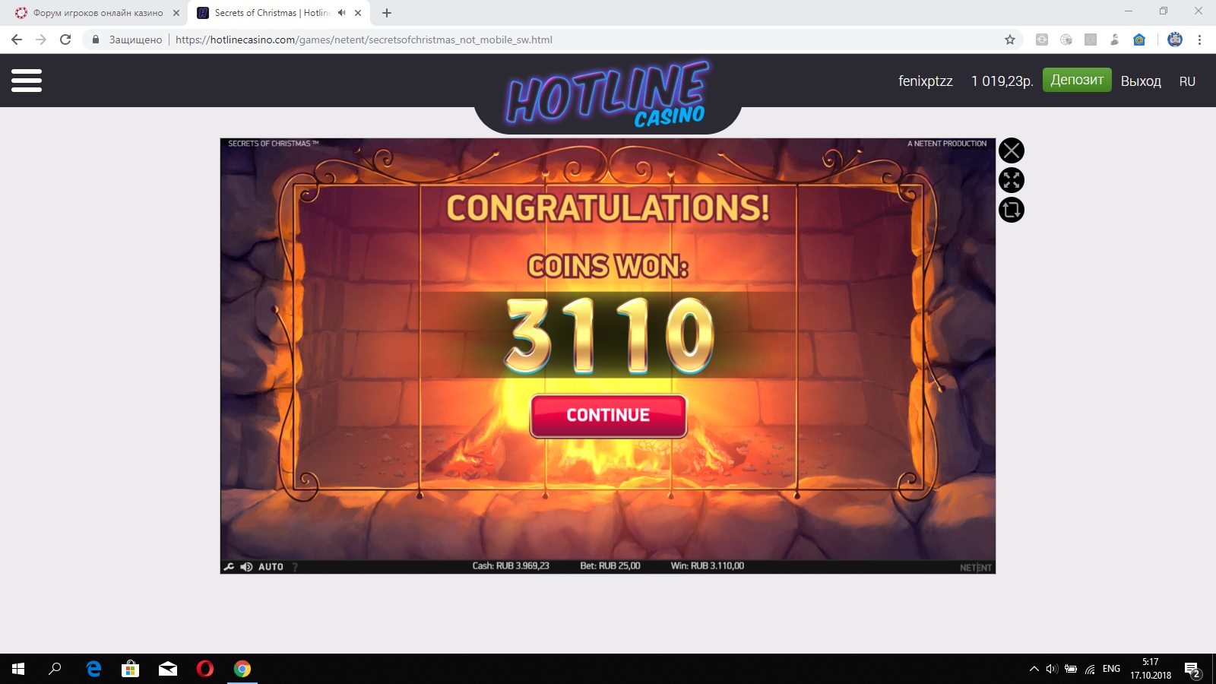Select the Secrets of Christmas tab
1216x684 pixels.
271,13
